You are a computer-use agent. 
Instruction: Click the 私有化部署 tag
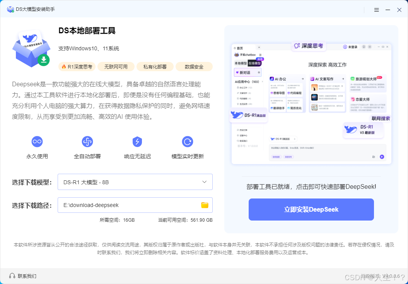pyautogui.click(x=155, y=67)
